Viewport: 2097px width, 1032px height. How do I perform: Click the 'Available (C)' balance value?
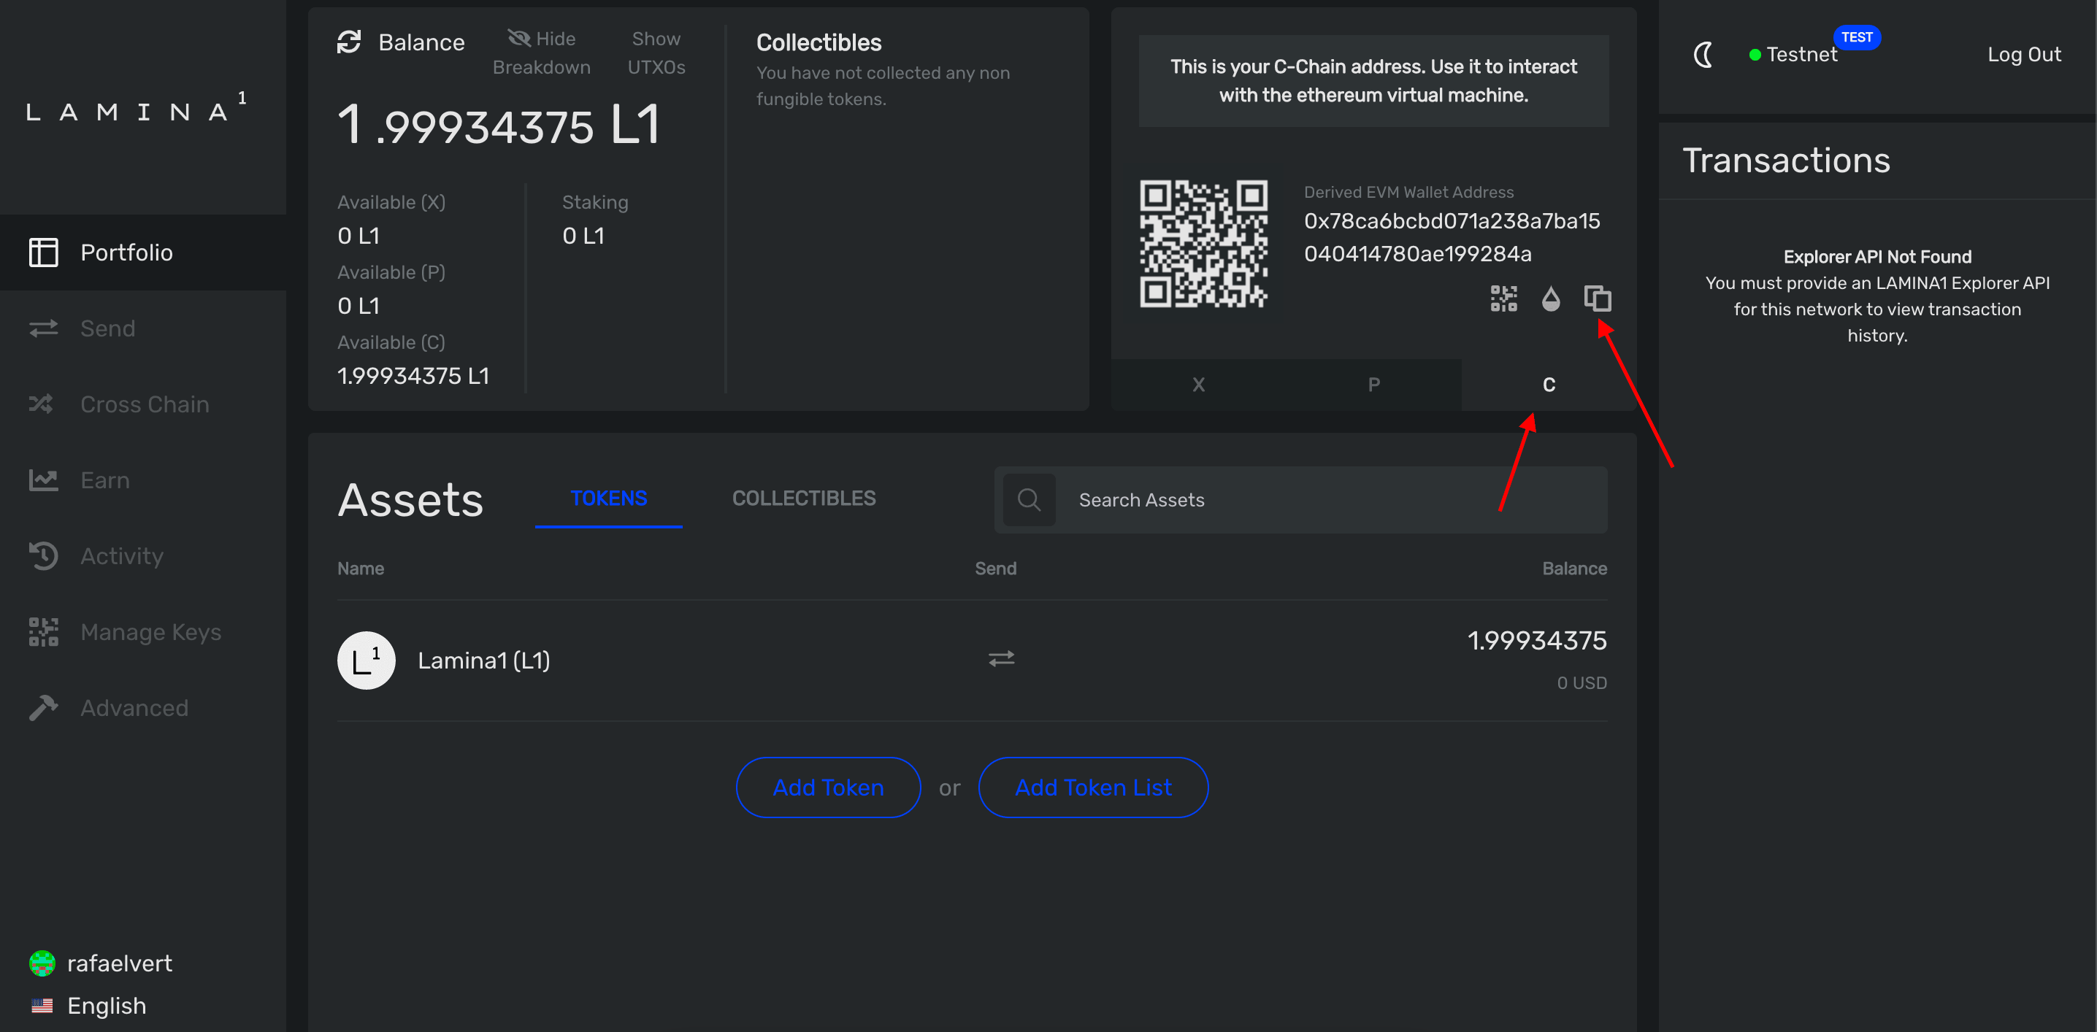(413, 376)
